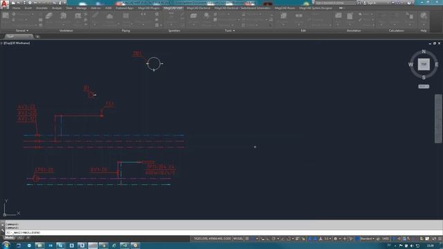Click Customization menu icon at status bar end
443x249 pixels.
[x=440, y=239]
